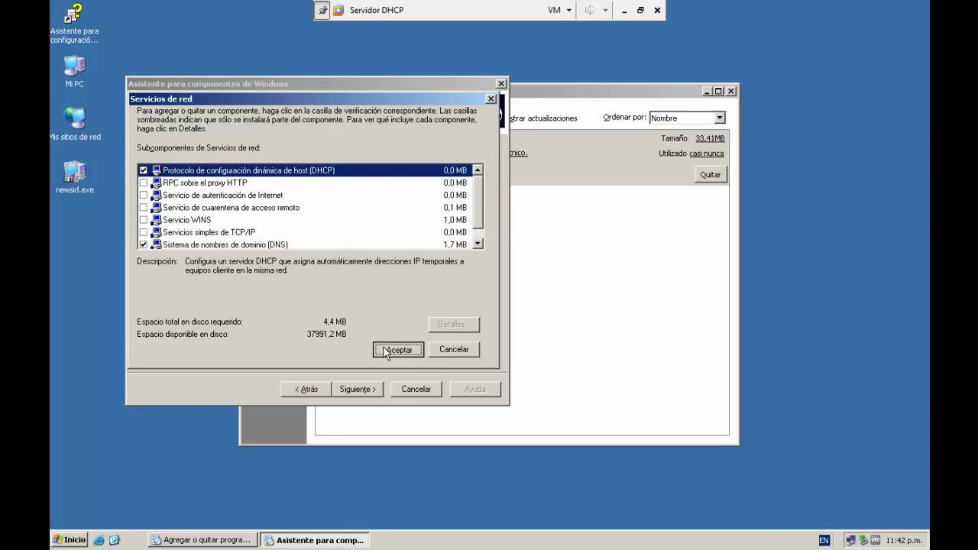Image resolution: width=978 pixels, height=550 pixels.
Task: Check Servicio de cuarentena de acceso remoto
Action: (143, 207)
